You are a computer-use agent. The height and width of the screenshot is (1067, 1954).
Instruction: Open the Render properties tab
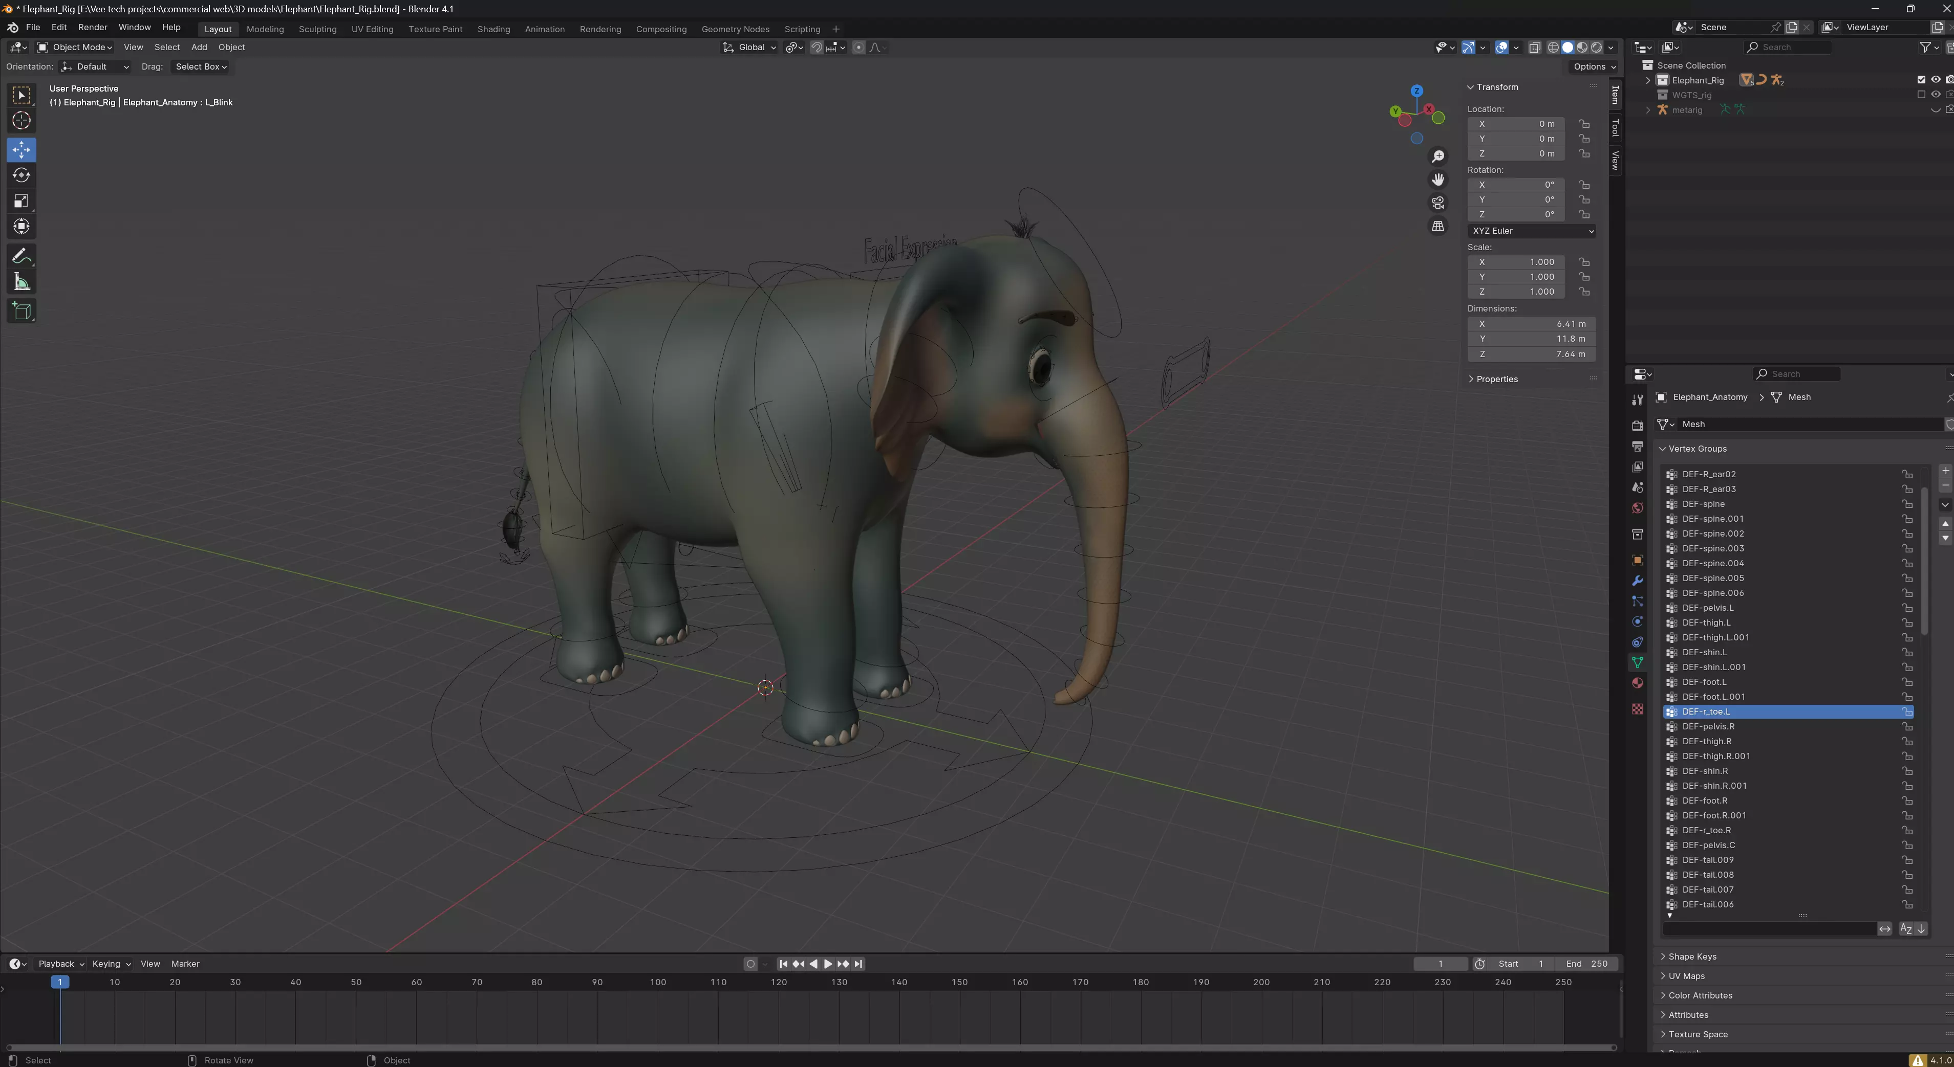(x=1637, y=425)
